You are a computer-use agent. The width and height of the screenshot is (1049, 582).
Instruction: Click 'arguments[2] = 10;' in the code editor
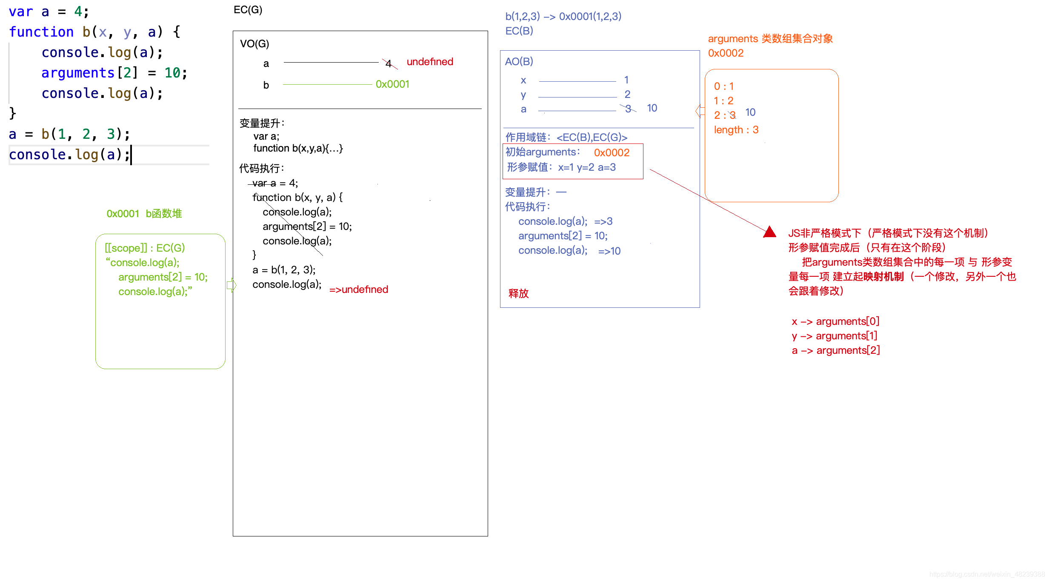(x=114, y=73)
